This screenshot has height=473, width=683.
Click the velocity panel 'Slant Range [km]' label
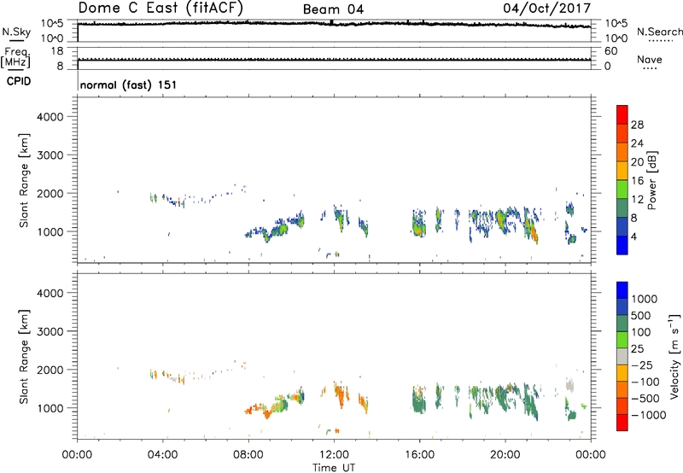point(24,357)
